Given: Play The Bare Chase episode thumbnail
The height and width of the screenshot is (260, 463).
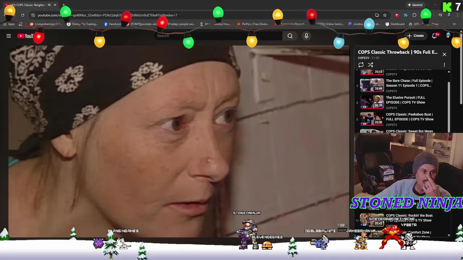Looking at the screenshot, I should point(372,85).
